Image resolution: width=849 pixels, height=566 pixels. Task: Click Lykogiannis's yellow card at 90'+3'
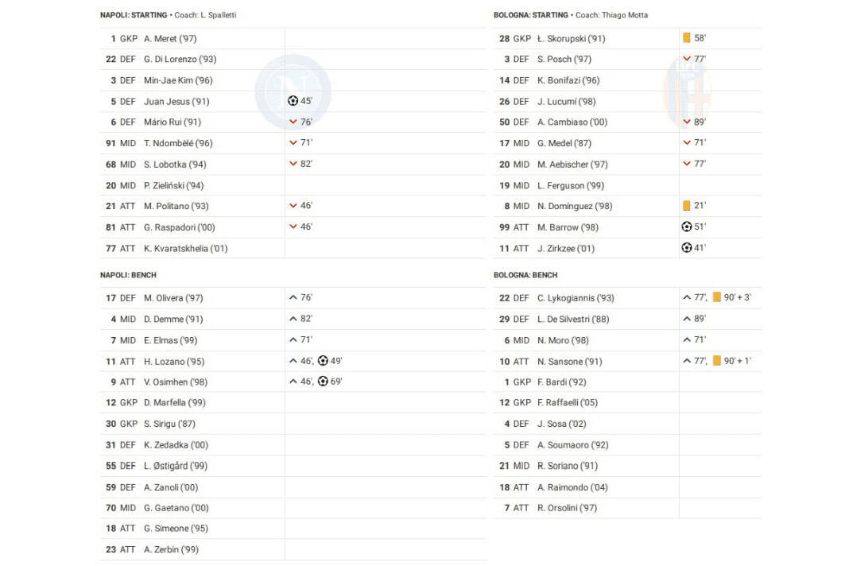pyautogui.click(x=716, y=297)
